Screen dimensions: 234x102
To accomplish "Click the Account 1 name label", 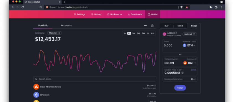I will 172,33.
